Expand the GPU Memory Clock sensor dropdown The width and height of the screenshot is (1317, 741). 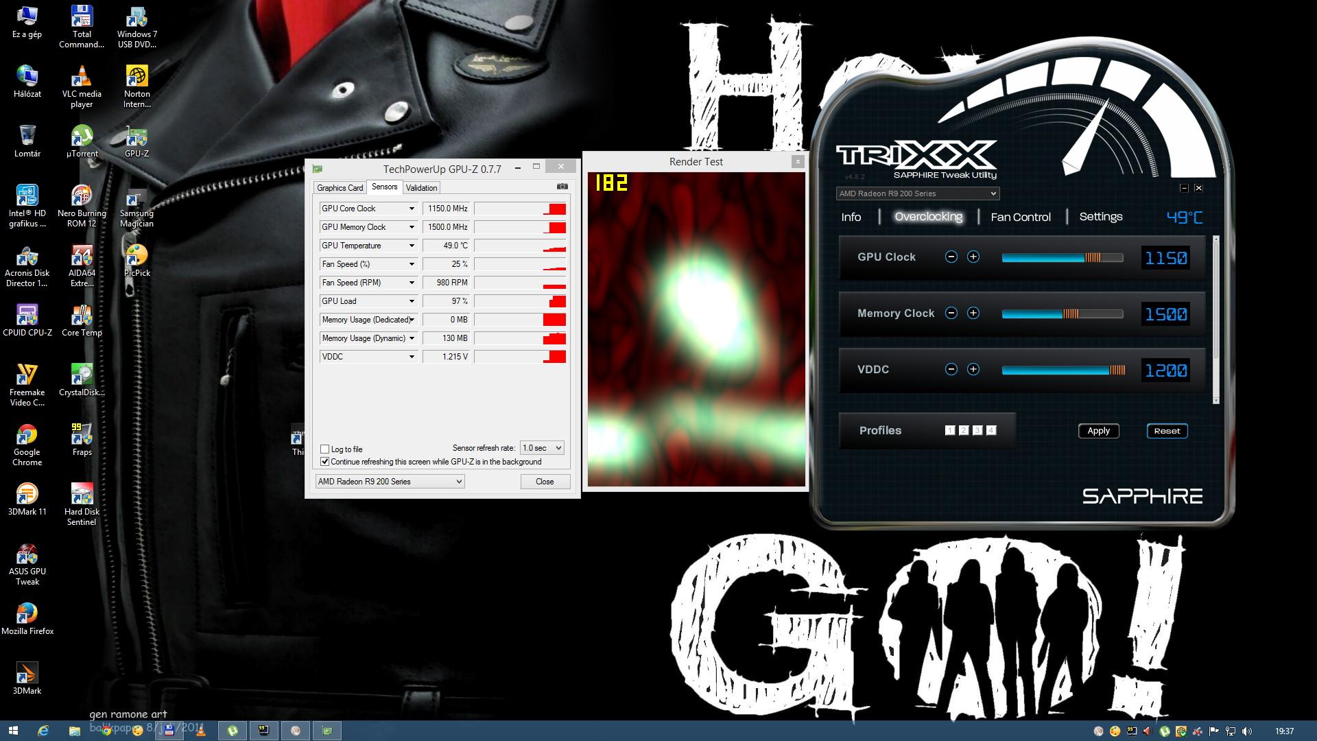(x=412, y=227)
